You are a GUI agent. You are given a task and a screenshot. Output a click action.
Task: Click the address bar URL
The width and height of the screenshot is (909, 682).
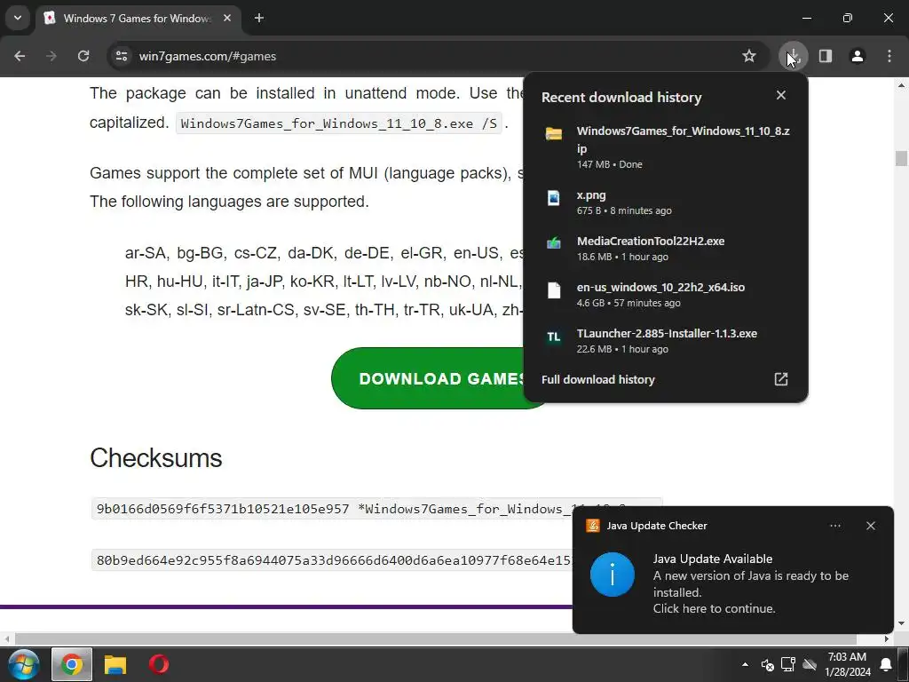pos(208,56)
